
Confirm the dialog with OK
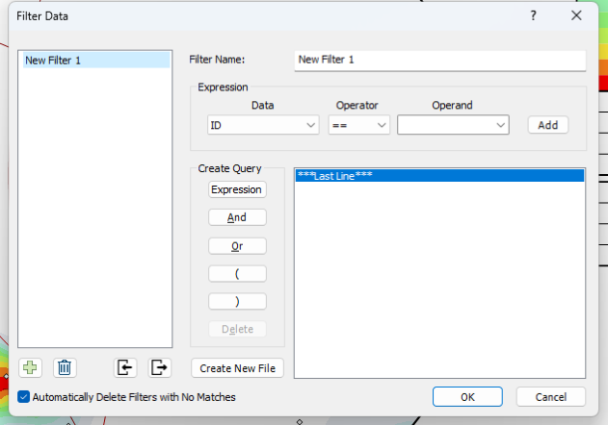pyautogui.click(x=467, y=397)
